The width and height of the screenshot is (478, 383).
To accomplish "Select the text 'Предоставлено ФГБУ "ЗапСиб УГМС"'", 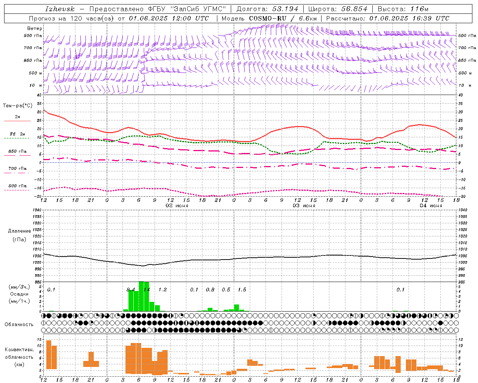I will (158, 9).
